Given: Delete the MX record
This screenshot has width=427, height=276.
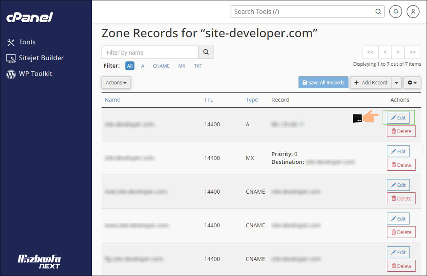Looking at the screenshot, I should point(401,165).
